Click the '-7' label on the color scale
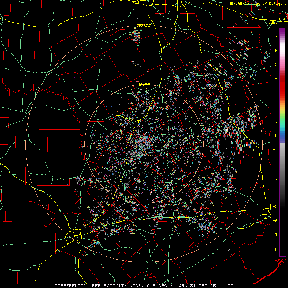The width and height of the screenshot is (288, 288). tap(275, 235)
